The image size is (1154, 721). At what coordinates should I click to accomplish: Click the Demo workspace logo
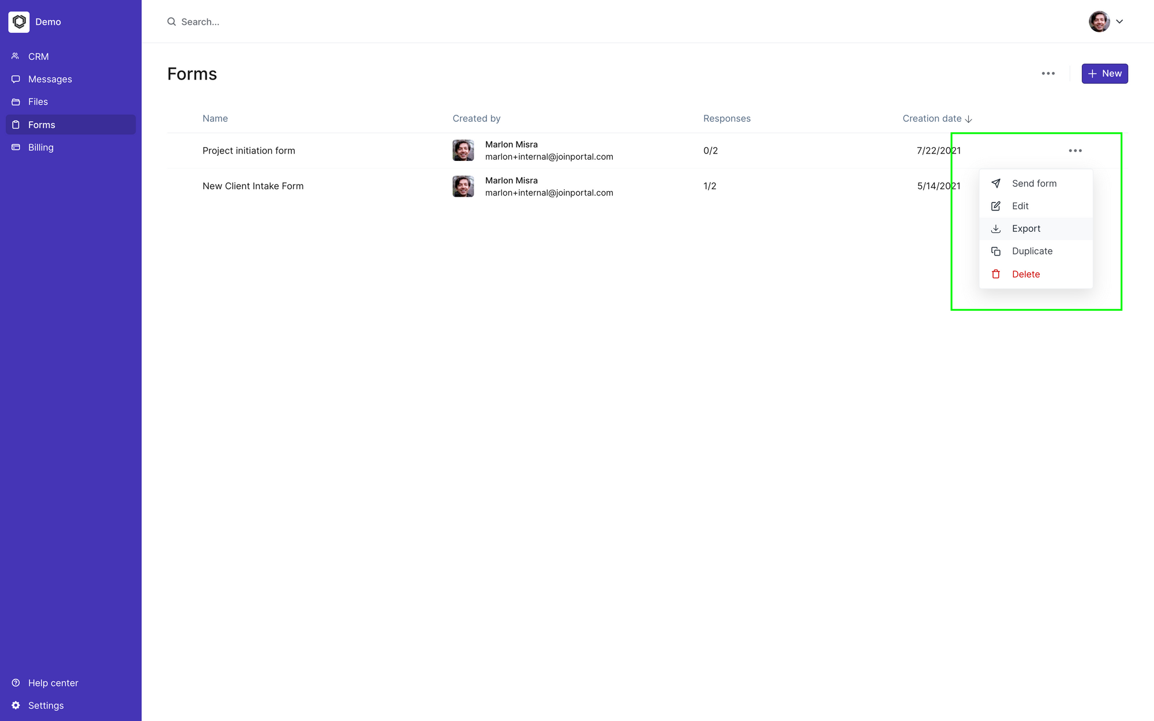coord(19,22)
